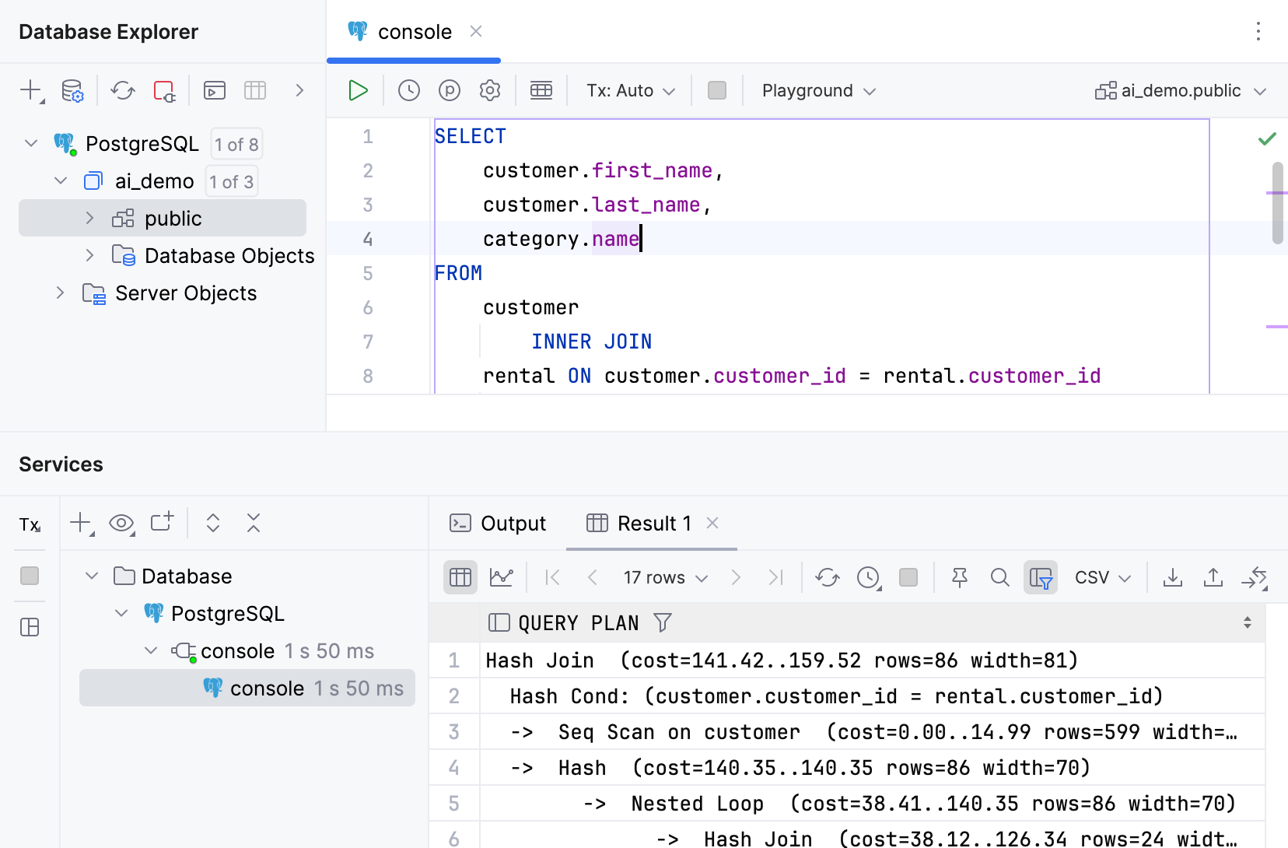This screenshot has height=848, width=1288.
Task: Click the CSV data extractor button
Action: pos(1102,577)
